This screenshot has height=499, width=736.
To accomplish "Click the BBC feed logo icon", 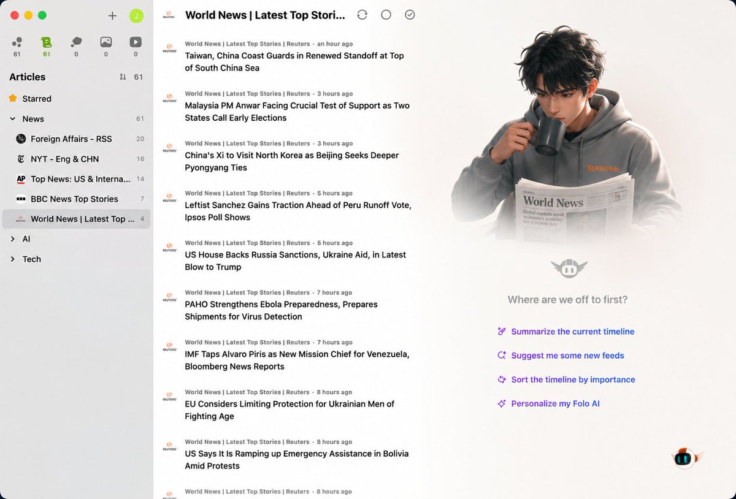I will point(21,199).
